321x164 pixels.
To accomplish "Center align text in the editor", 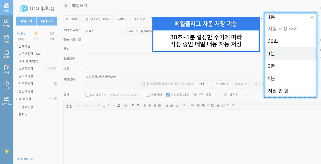I will (x=150, y=105).
